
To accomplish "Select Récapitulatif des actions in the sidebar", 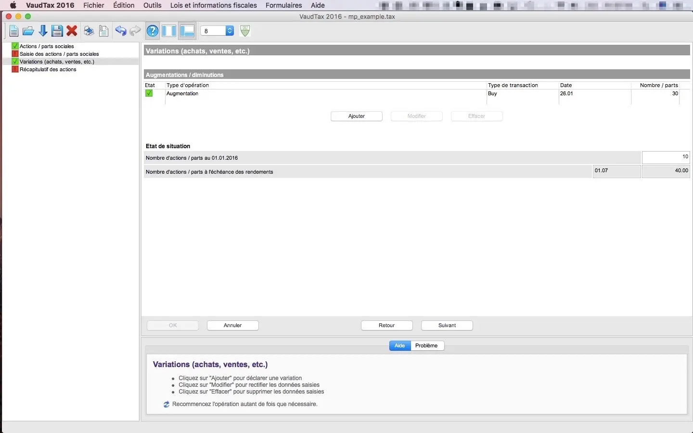I will [48, 69].
